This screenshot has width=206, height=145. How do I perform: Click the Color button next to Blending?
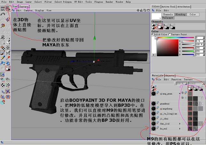[193, 14]
